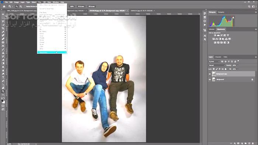Viewport: 258px width, 145px height.
Task: Open the Image menu
Action: (17, 2)
